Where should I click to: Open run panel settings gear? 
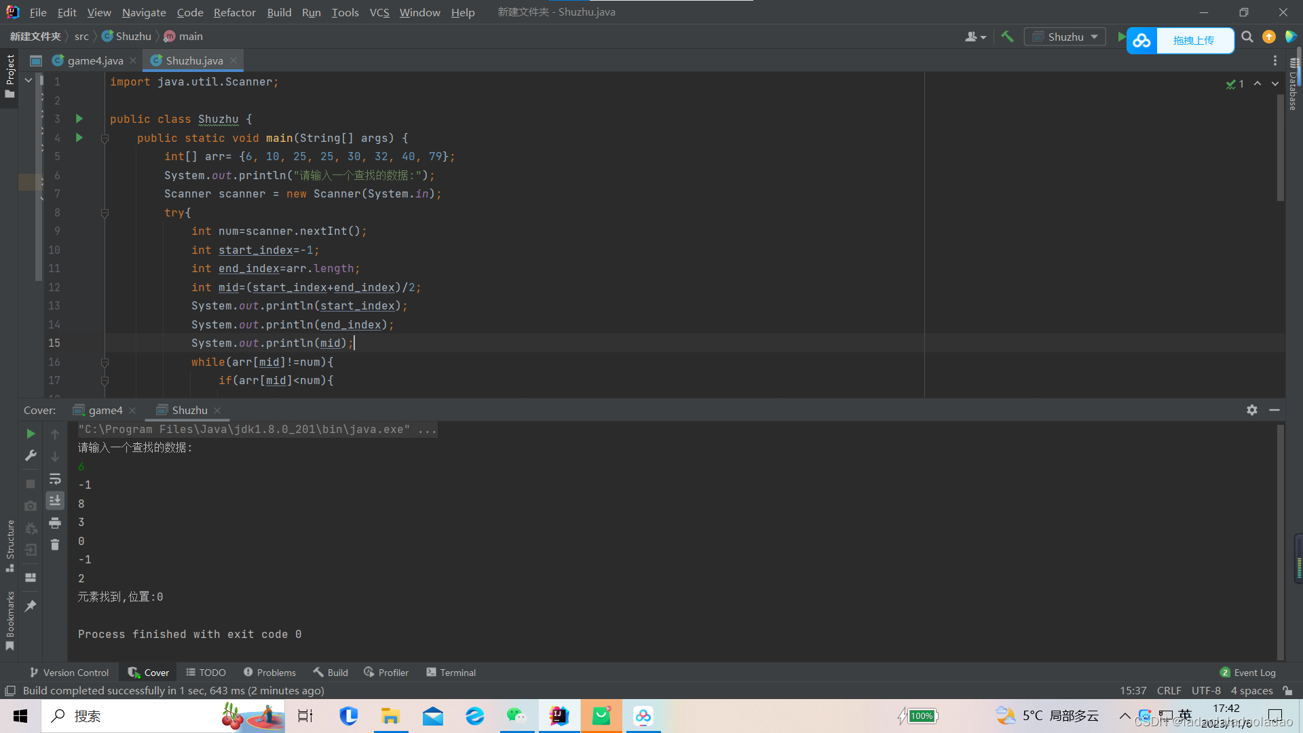click(x=1252, y=410)
